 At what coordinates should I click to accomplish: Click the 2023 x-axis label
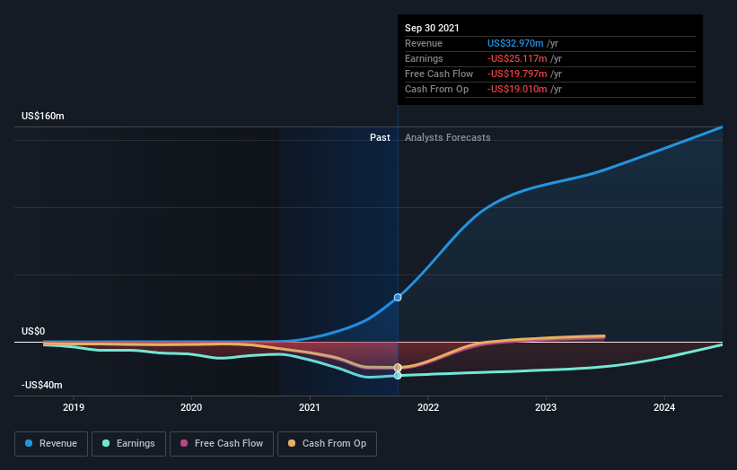[x=546, y=407]
